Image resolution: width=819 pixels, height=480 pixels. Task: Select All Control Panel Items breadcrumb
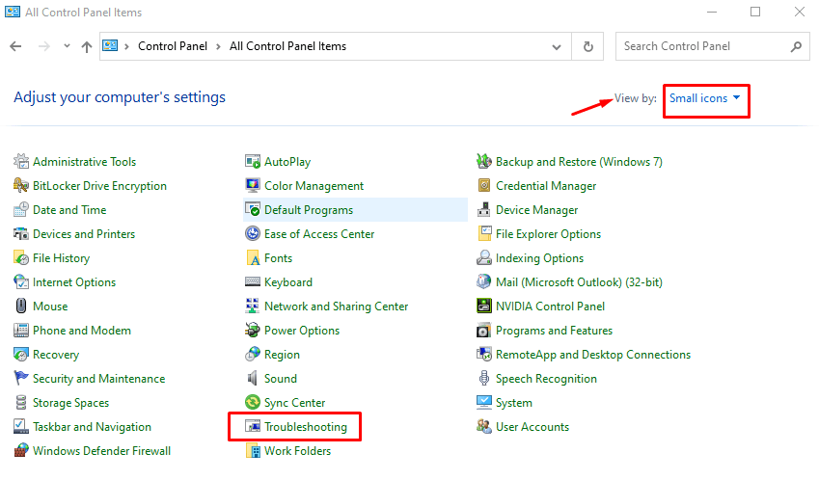(287, 46)
